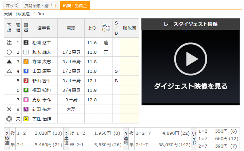244x151 pixels.
Task: Click the ○ prediction mark for 脇本
Action: [9, 52]
